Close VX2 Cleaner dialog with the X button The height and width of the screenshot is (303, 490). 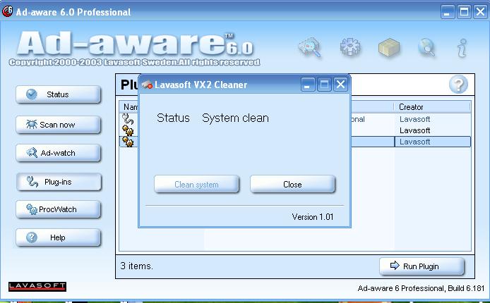[340, 85]
